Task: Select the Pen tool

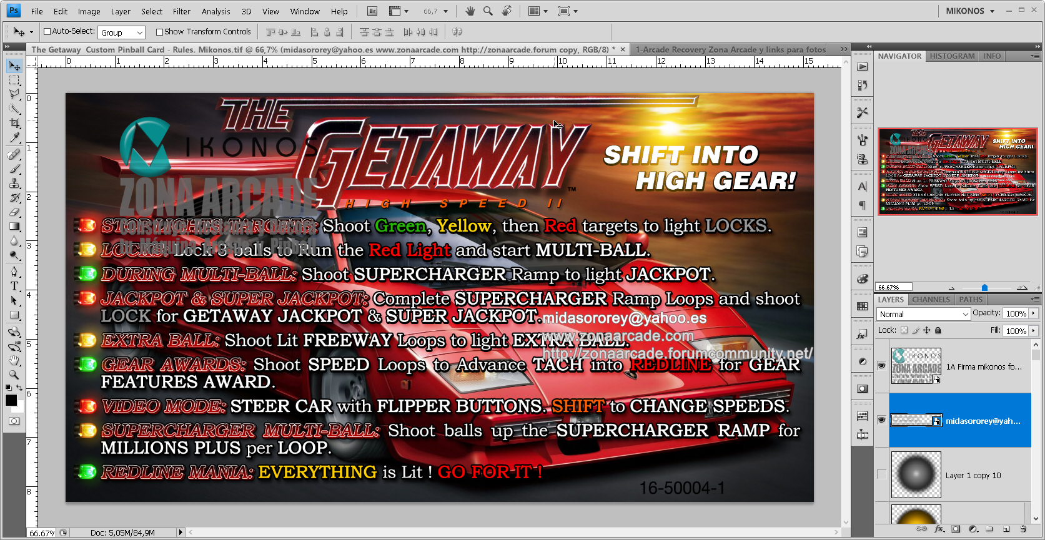Action: coord(14,272)
